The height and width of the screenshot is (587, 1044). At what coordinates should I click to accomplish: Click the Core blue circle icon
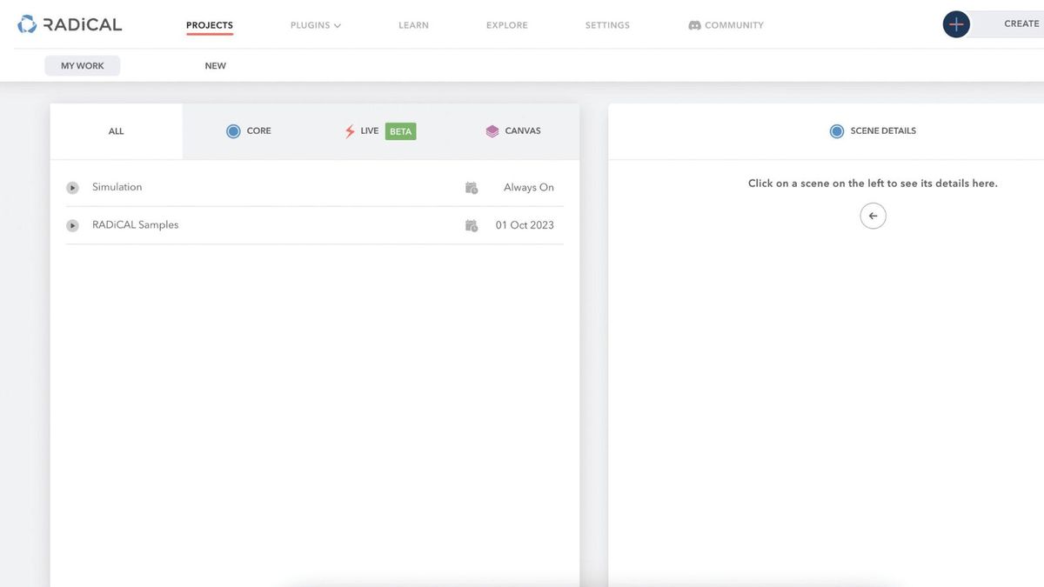233,131
